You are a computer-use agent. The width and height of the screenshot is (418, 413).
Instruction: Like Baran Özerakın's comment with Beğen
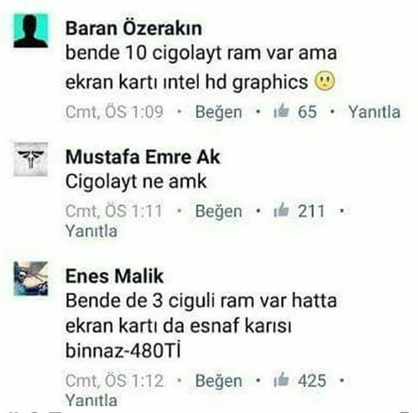219,112
